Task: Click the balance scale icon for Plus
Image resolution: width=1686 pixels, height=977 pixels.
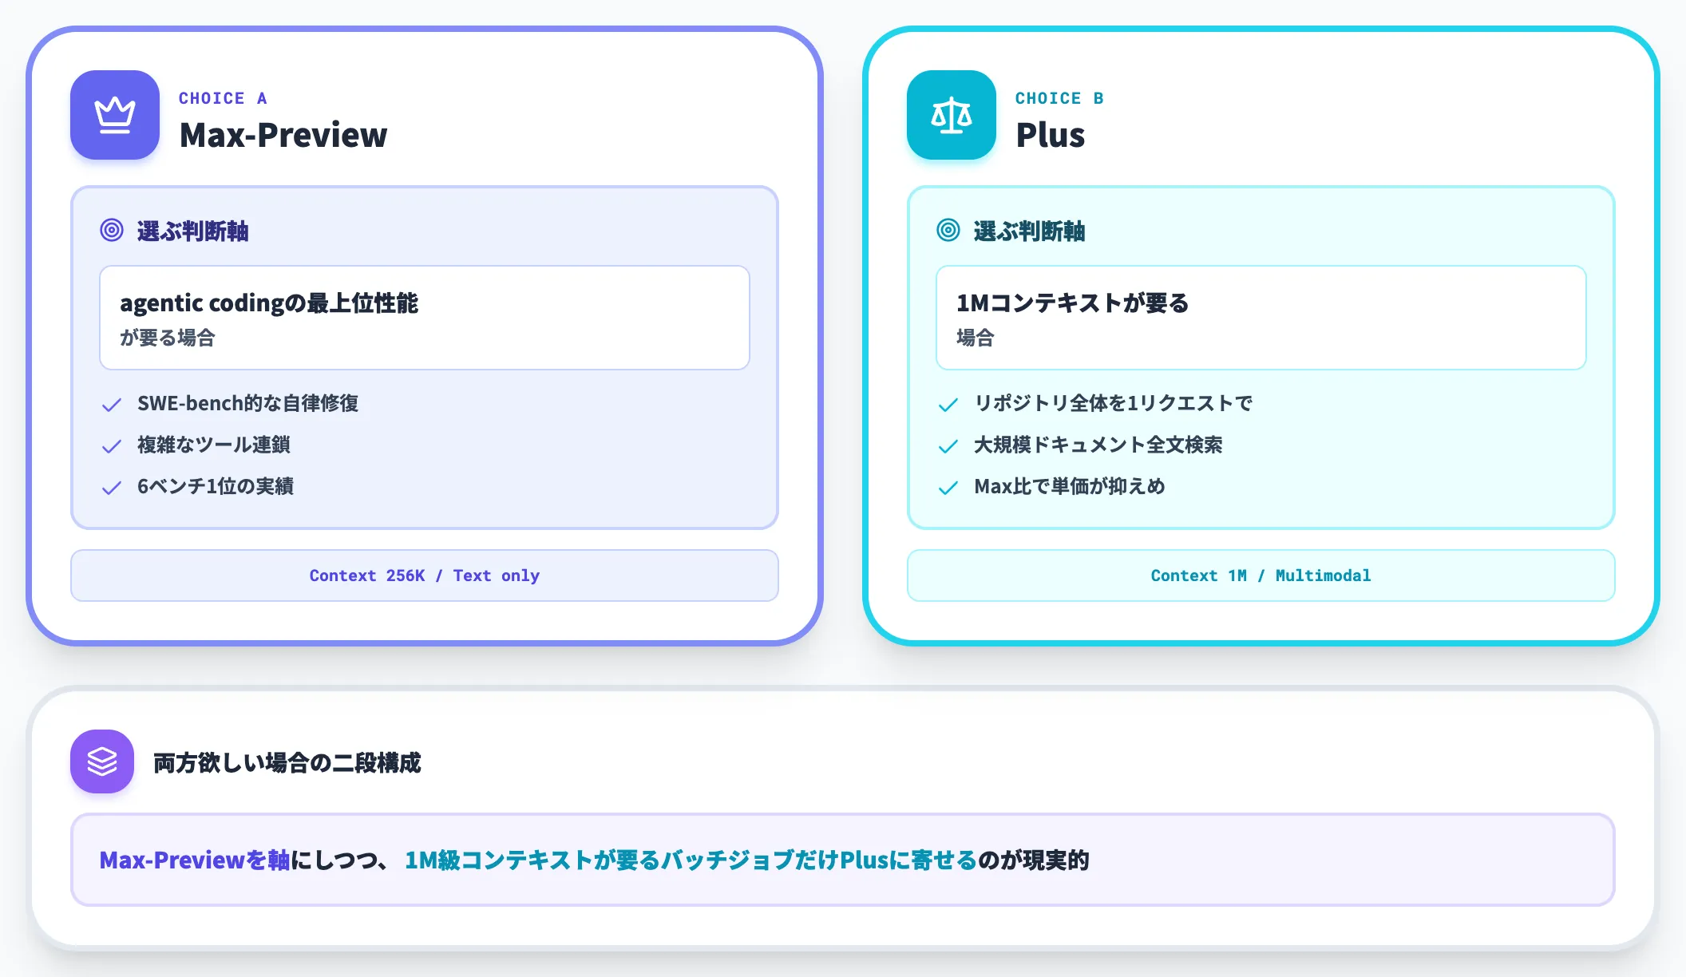Action: point(952,115)
